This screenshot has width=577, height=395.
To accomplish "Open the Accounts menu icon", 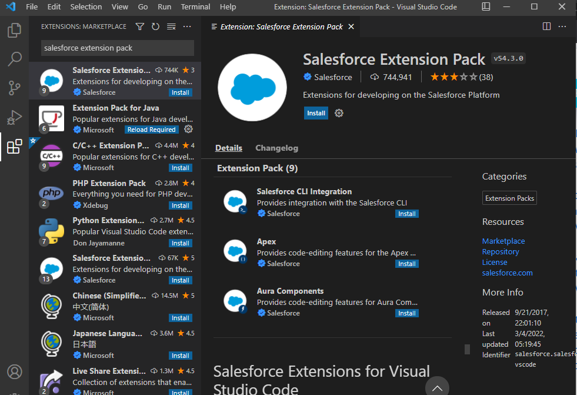I will pos(15,372).
